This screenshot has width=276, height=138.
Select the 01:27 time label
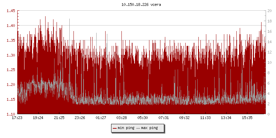[101, 118]
